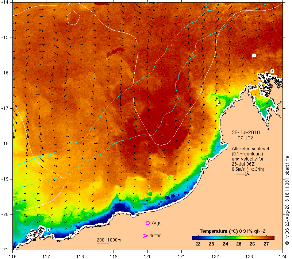Click the IMOS copyright timestamp text
Viewport: 292px width, 259px height.
(287, 201)
